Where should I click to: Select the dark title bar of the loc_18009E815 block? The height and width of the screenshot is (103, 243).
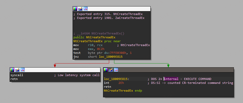(168, 70)
